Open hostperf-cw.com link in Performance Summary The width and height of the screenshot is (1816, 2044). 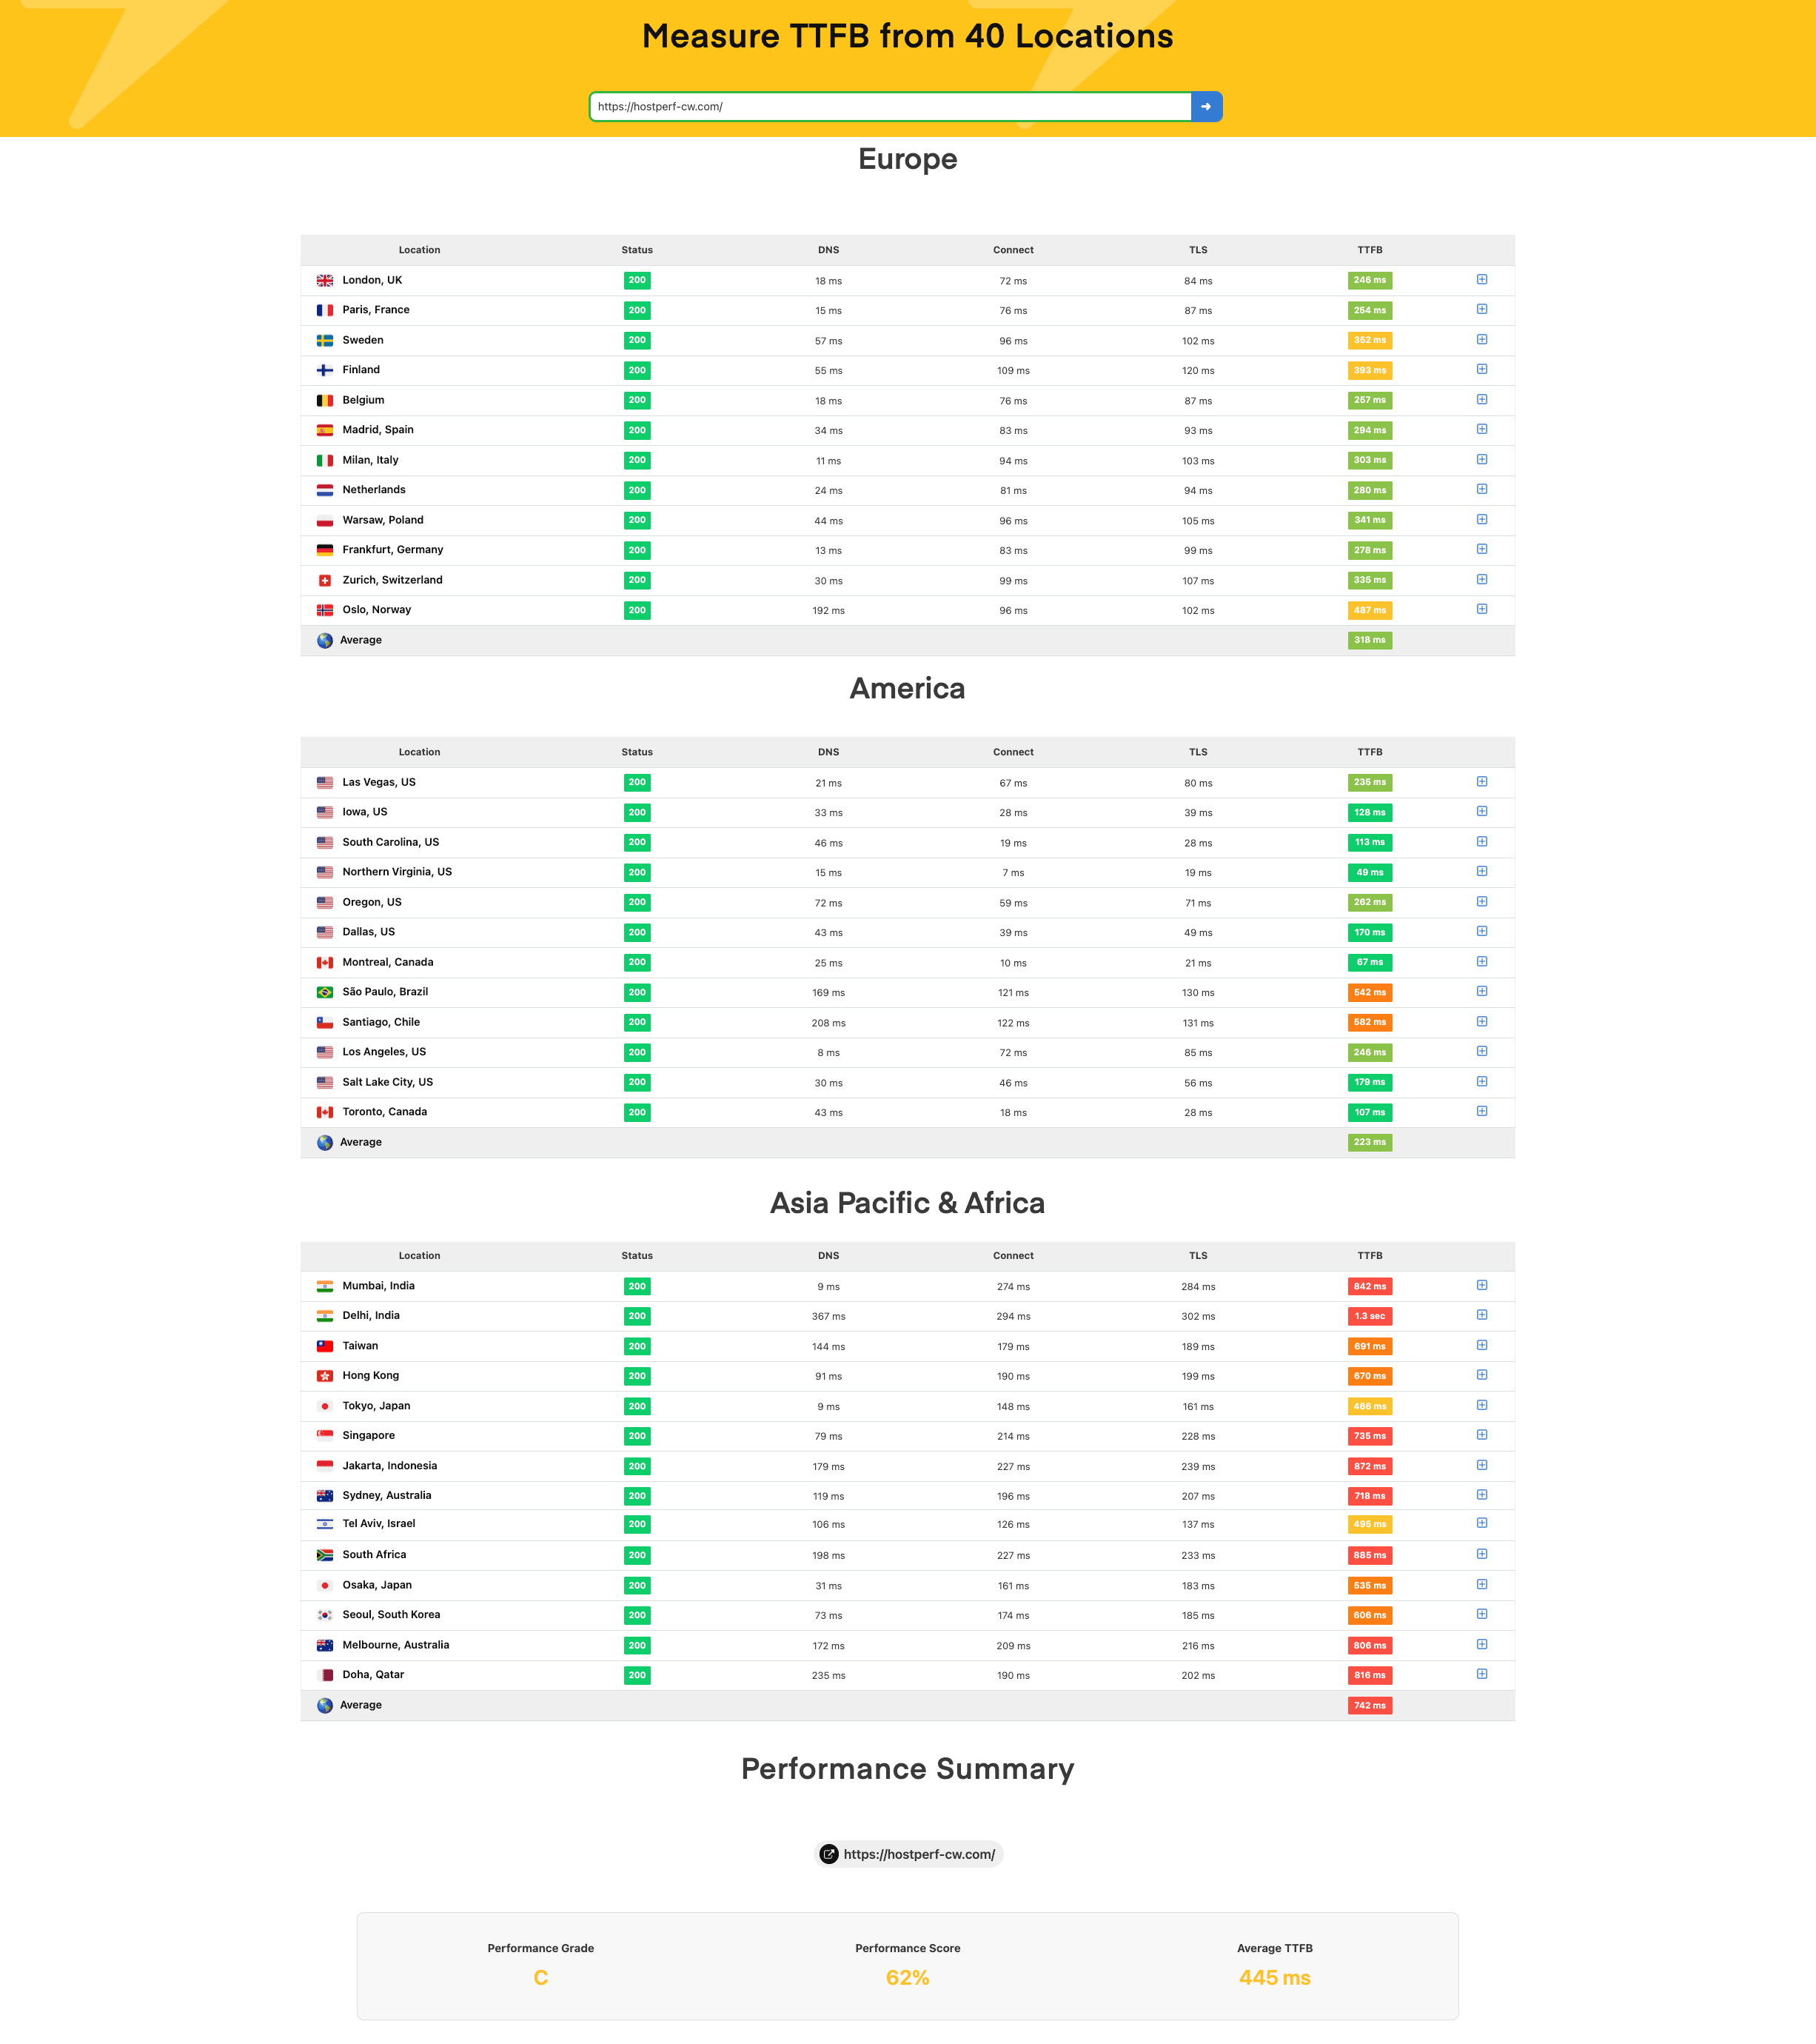[919, 1854]
